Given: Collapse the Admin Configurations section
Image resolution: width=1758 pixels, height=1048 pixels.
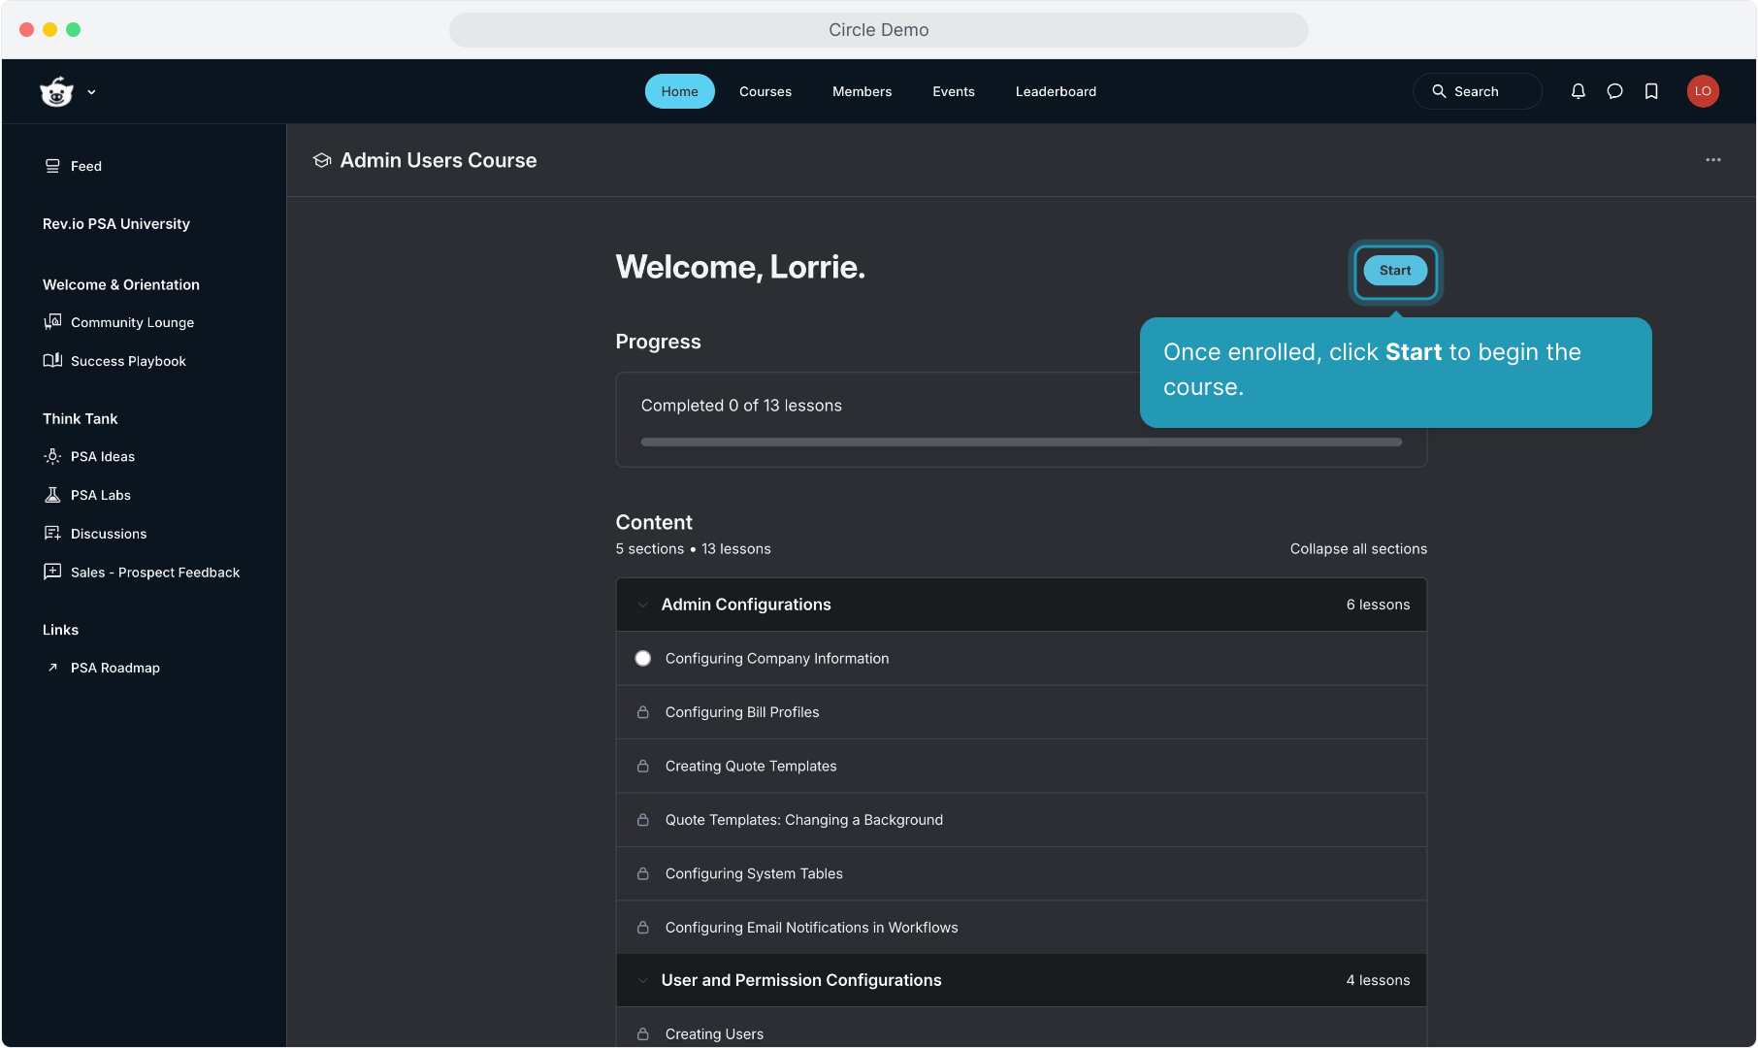Looking at the screenshot, I should [x=642, y=605].
